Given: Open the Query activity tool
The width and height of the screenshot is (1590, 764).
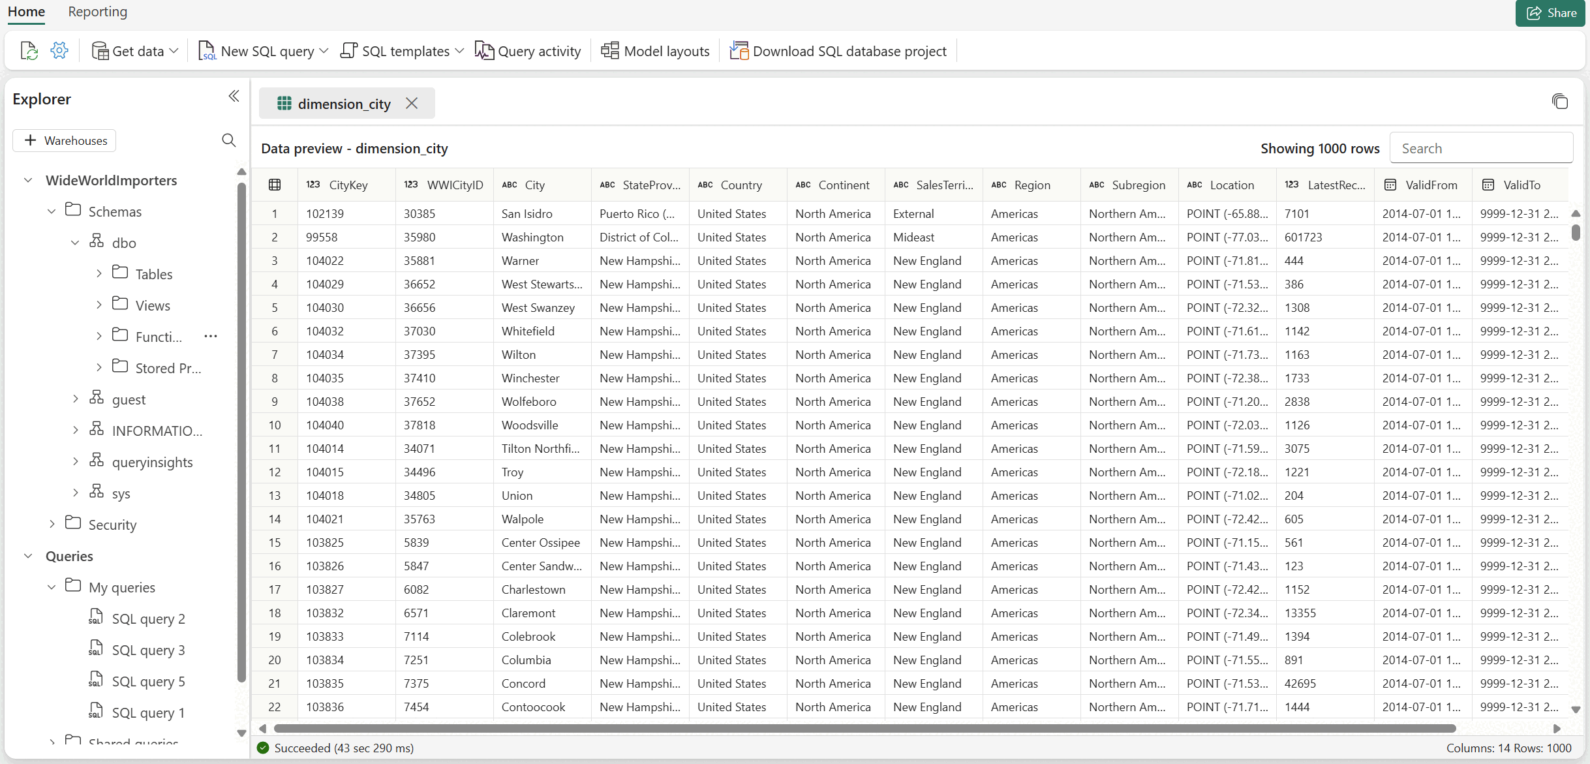Looking at the screenshot, I should tap(528, 51).
